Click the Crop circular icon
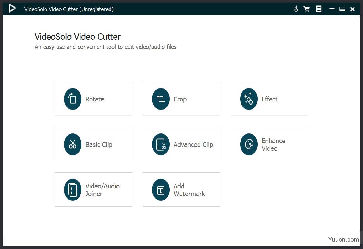 [161, 99]
